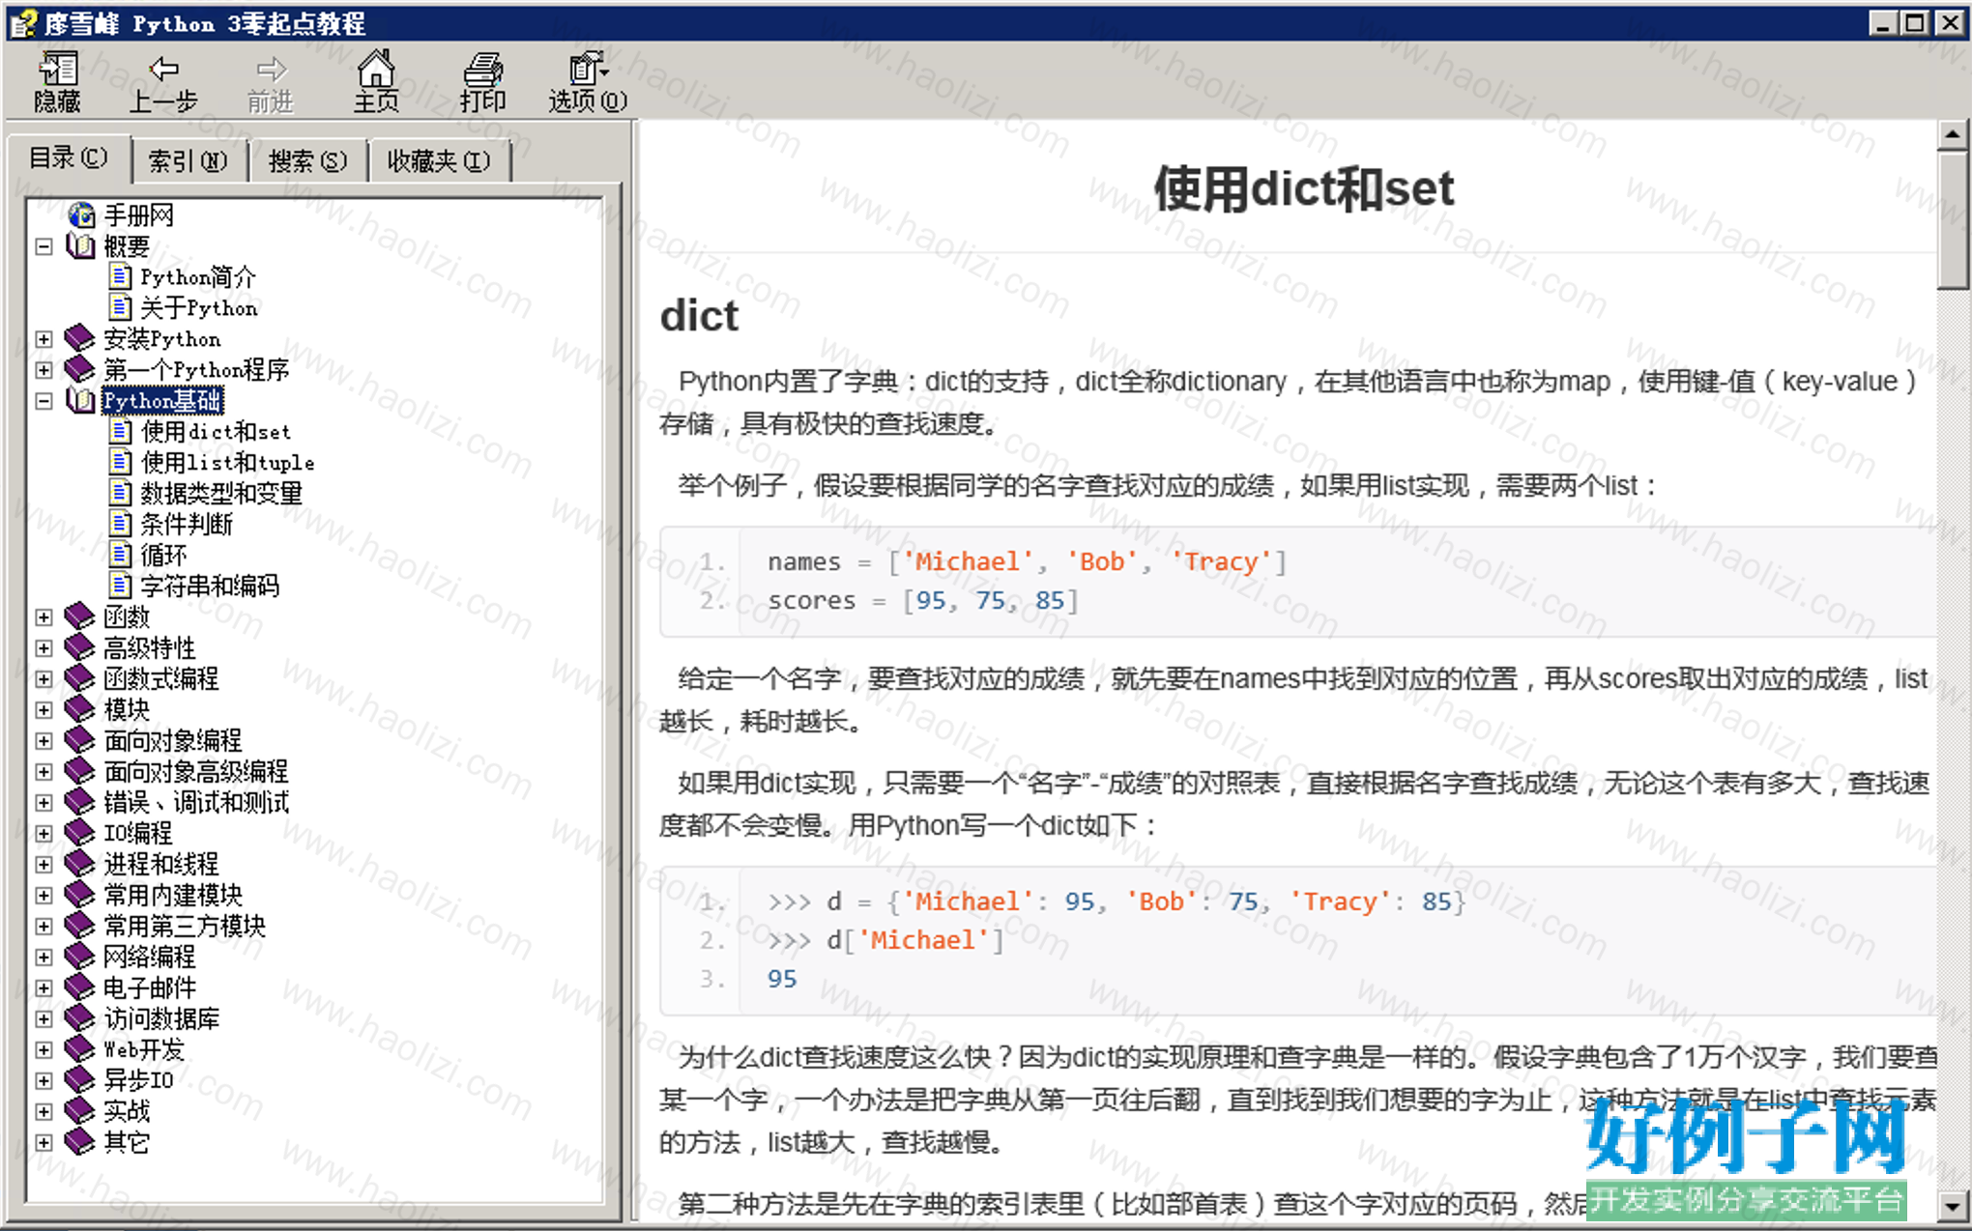Click the purple book icon beside 安装Python
1972x1231 pixels.
[x=79, y=338]
